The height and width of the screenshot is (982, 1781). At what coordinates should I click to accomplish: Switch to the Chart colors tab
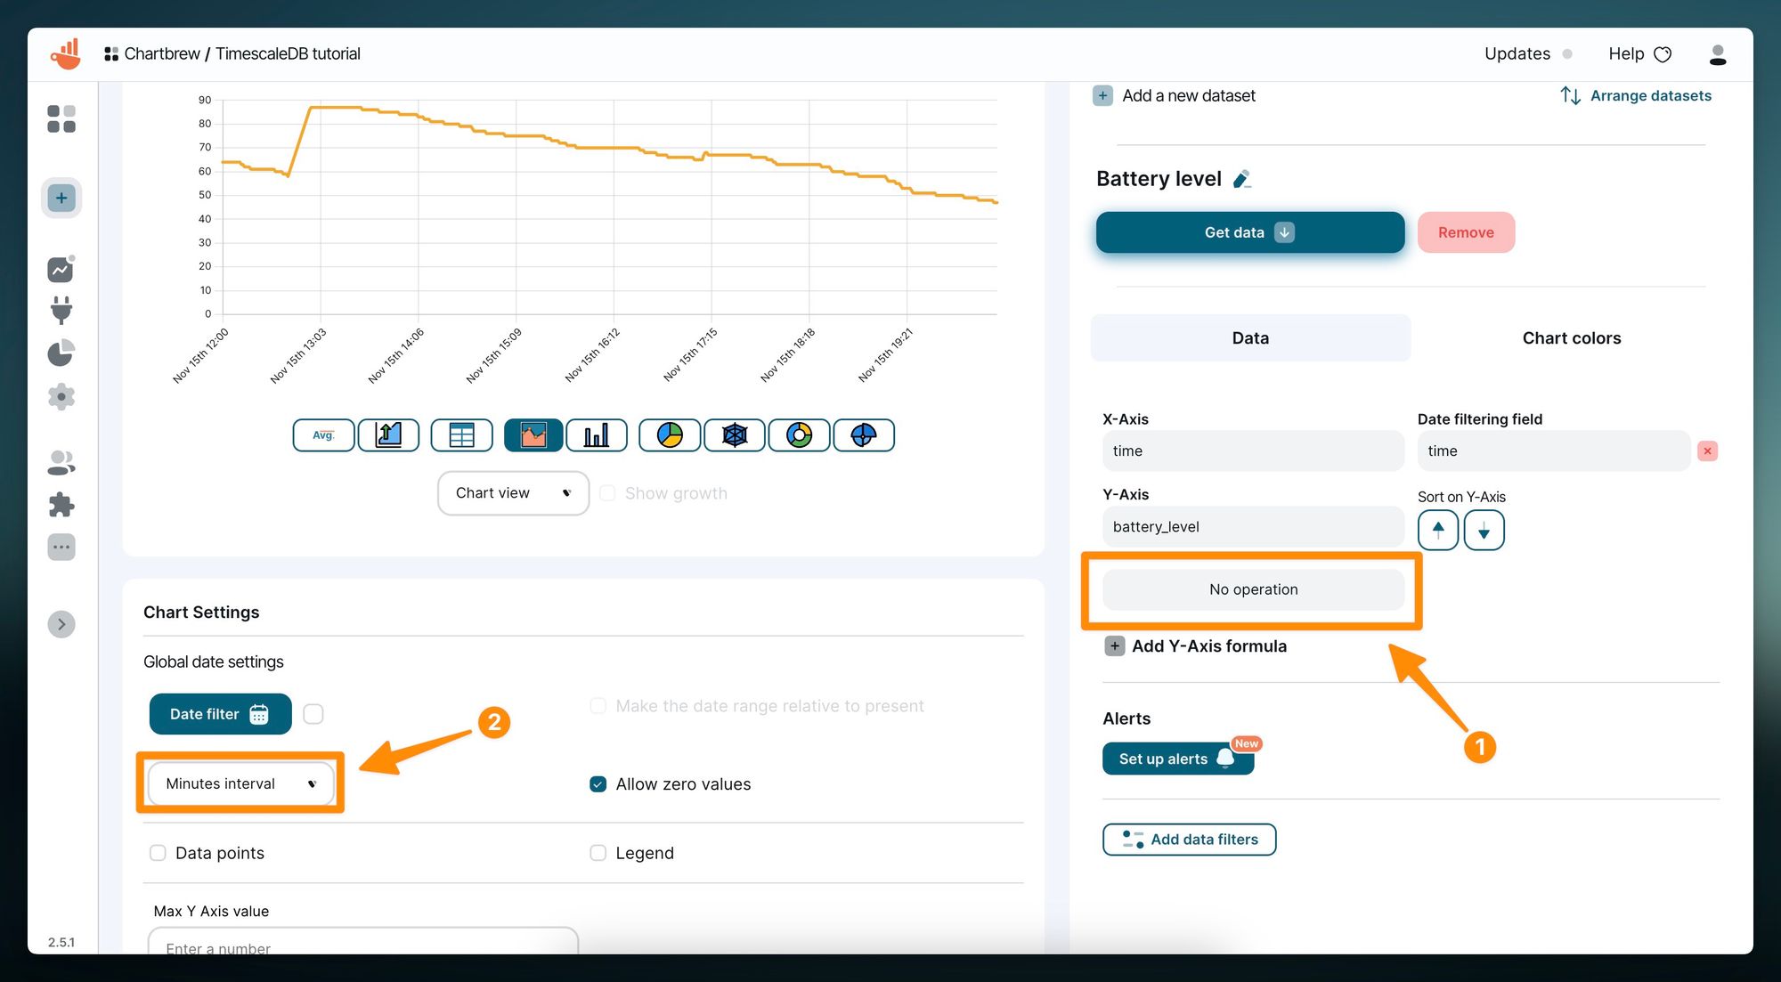(1571, 338)
